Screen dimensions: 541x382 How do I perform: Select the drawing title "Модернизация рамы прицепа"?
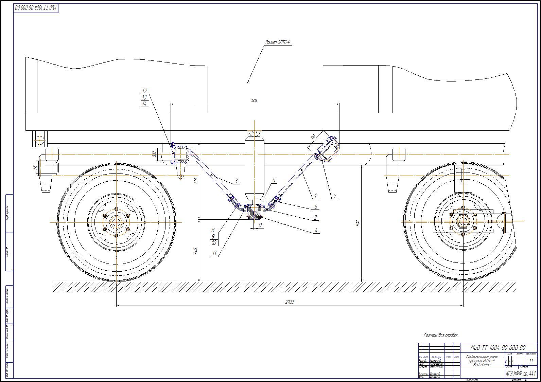click(482, 360)
